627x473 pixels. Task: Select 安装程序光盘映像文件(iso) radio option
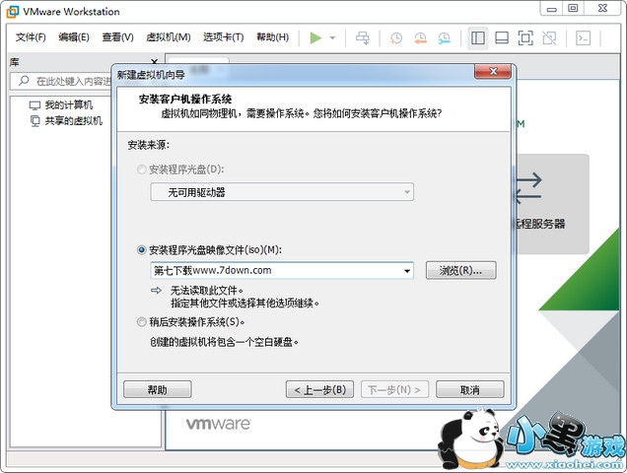click(x=141, y=250)
